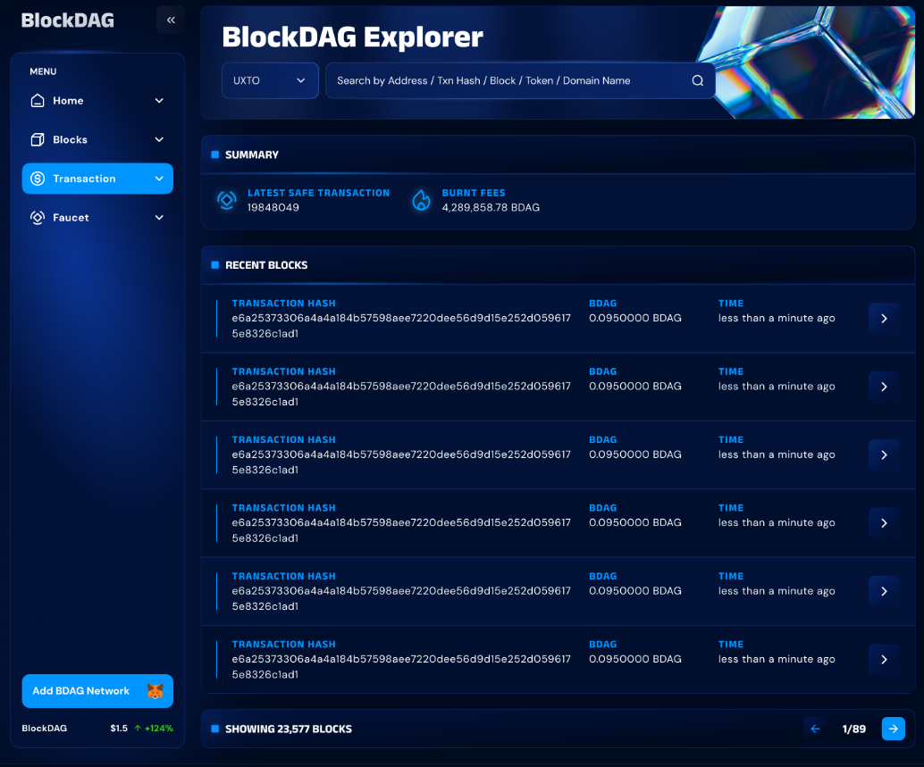924x767 pixels.
Task: Click first row 0.0950000 BDAG amount
Action: 635,318
